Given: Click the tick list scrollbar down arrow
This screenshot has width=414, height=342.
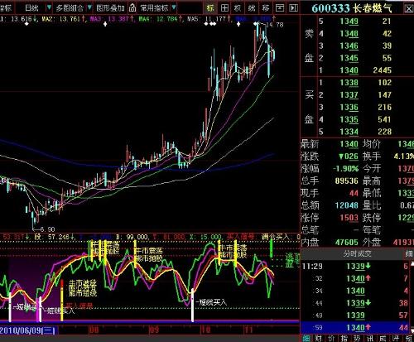Looking at the screenshot, I should point(412,330).
